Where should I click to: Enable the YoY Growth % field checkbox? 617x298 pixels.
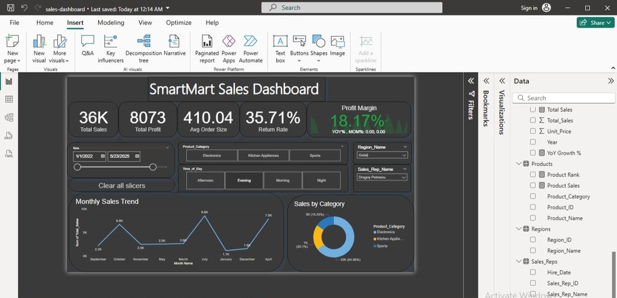(533, 153)
